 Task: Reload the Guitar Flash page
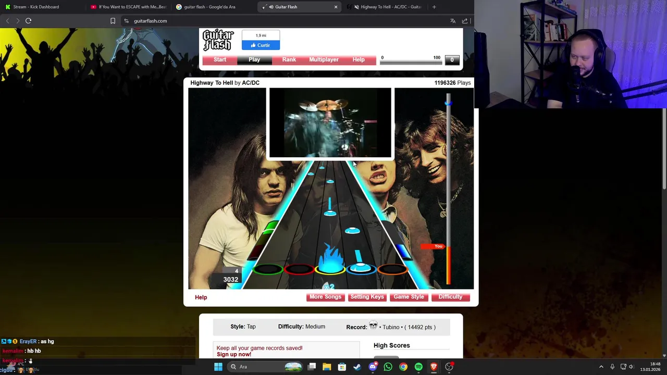(28, 21)
